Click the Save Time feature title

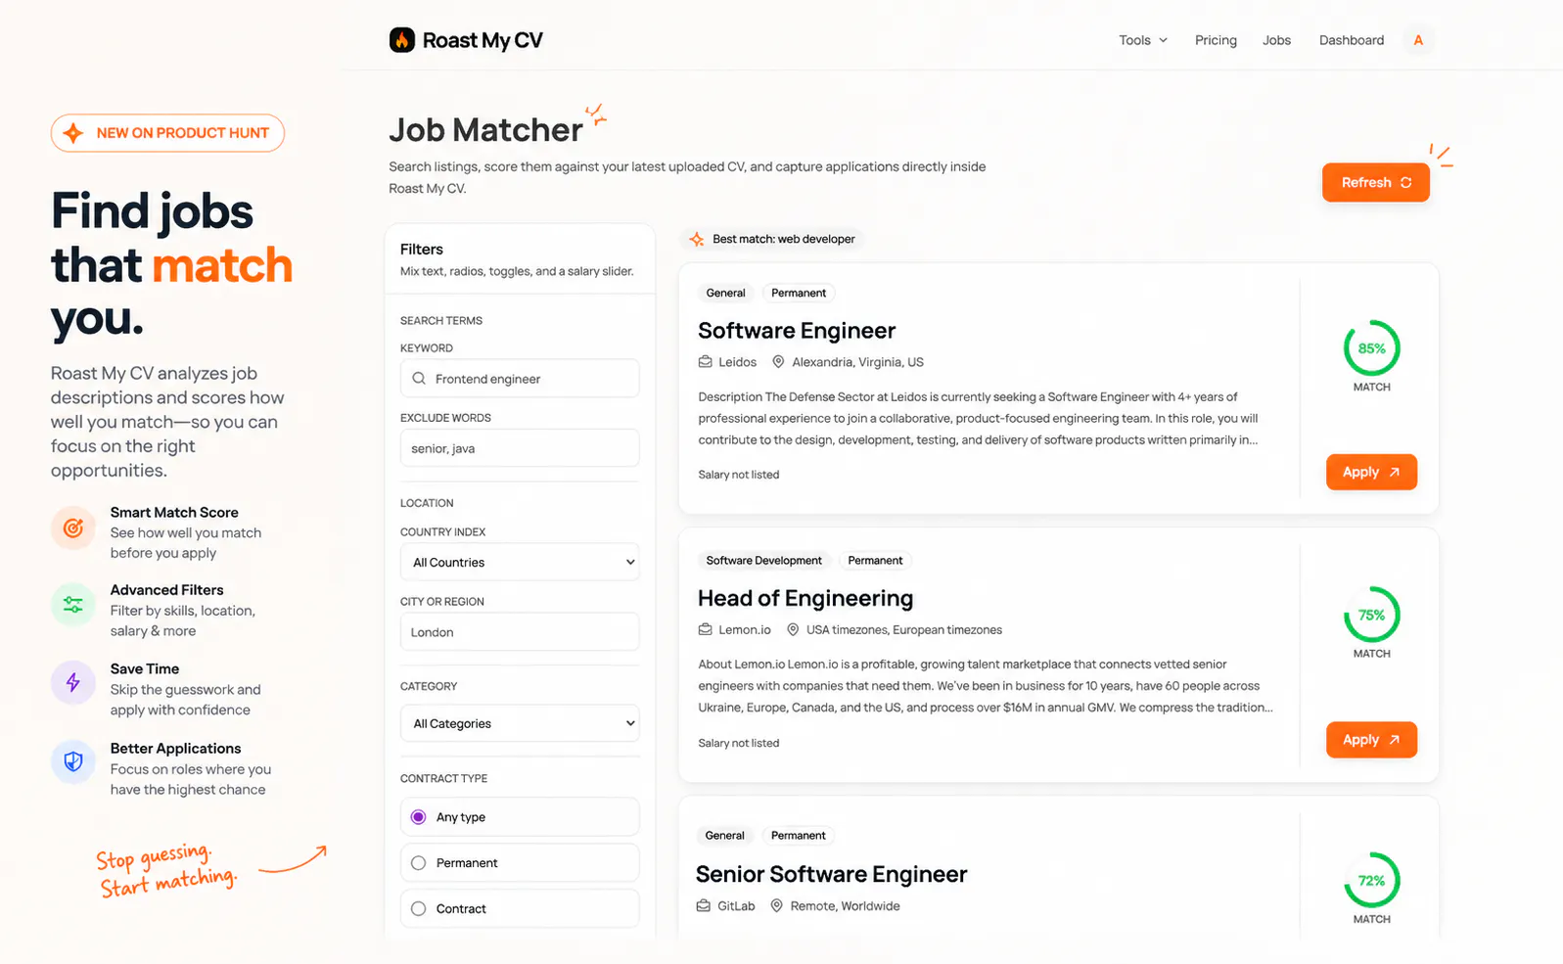[145, 668]
